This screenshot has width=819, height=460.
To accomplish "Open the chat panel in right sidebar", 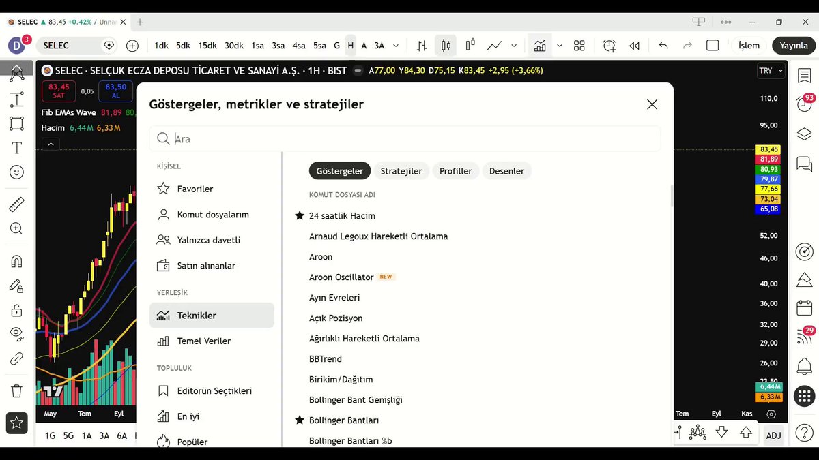I will pos(805,164).
